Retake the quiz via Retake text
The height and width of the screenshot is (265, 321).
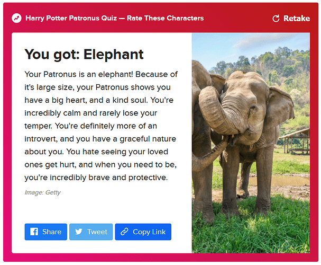297,19
